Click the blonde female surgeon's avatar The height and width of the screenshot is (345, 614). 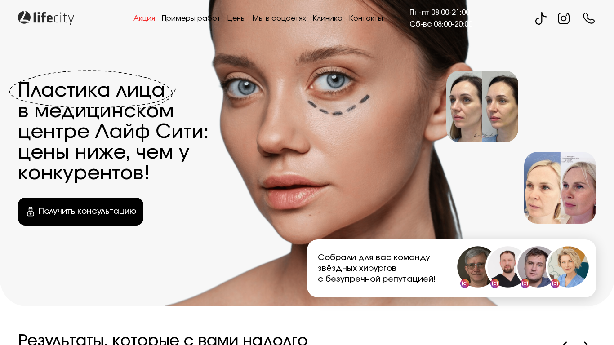[568, 267]
